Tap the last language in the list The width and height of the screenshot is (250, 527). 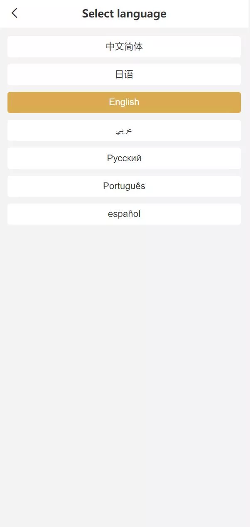(x=124, y=214)
